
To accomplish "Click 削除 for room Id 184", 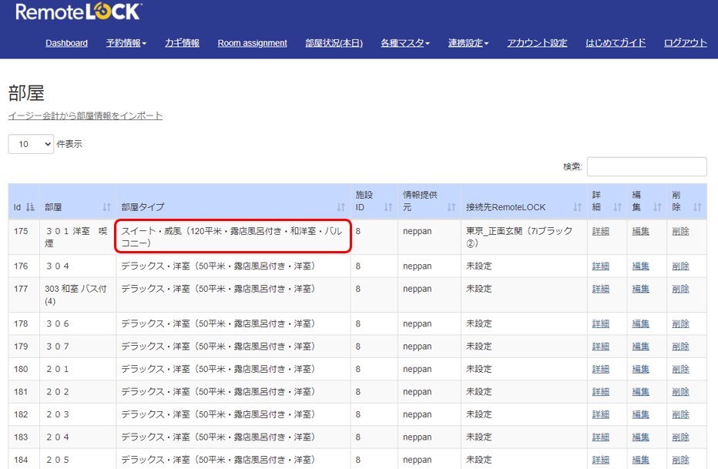I will click(x=680, y=460).
